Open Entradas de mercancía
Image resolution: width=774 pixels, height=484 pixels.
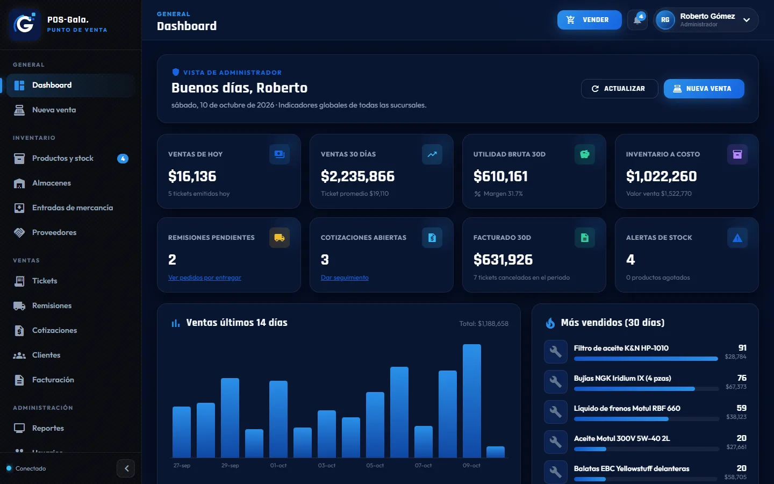tap(70, 208)
